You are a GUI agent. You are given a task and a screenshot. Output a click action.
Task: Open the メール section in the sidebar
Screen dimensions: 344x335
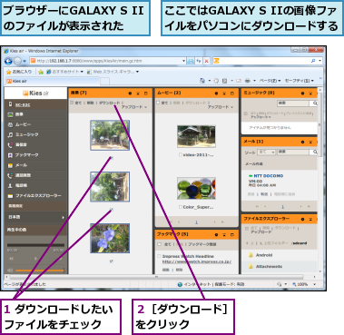point(35,165)
